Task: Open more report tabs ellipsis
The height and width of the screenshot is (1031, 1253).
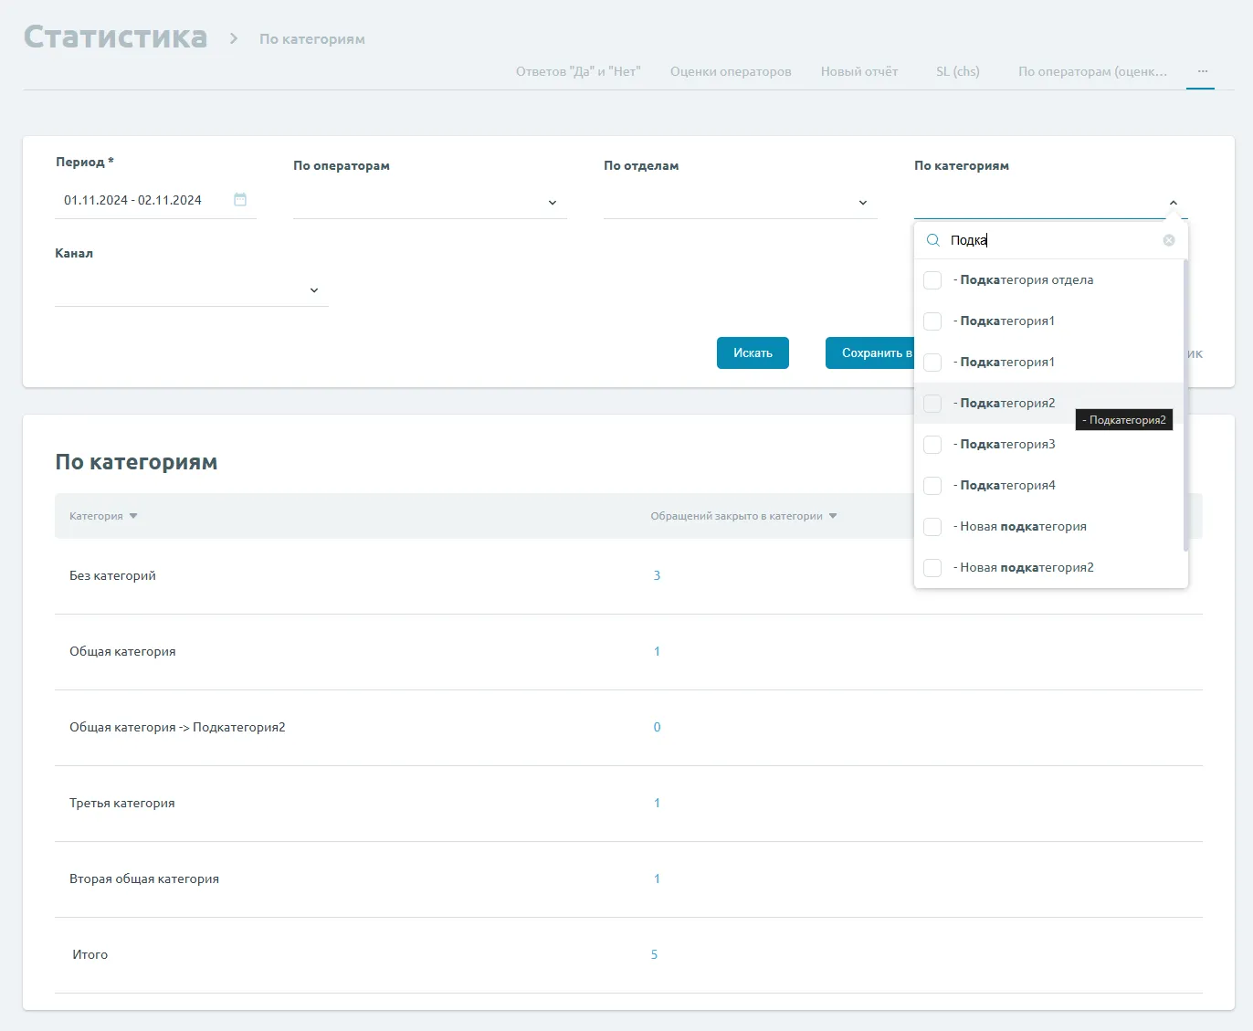Action: coord(1202,71)
